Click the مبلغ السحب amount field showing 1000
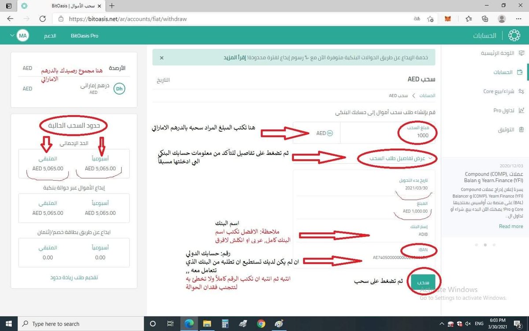This screenshot has height=331, width=529. click(388, 133)
